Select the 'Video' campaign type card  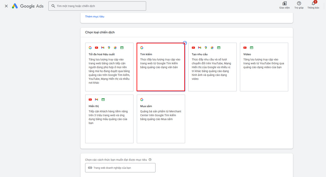click(x=264, y=67)
